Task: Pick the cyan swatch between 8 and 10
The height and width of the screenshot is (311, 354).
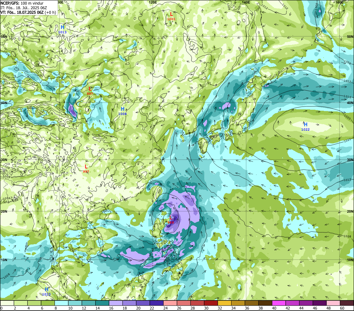Action: [61, 303]
